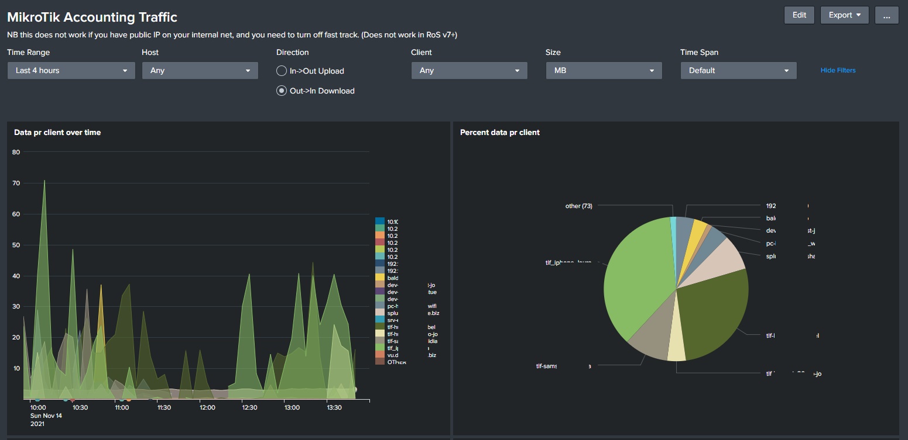
Task: Click the 13:30 time axis label
Action: pos(334,407)
